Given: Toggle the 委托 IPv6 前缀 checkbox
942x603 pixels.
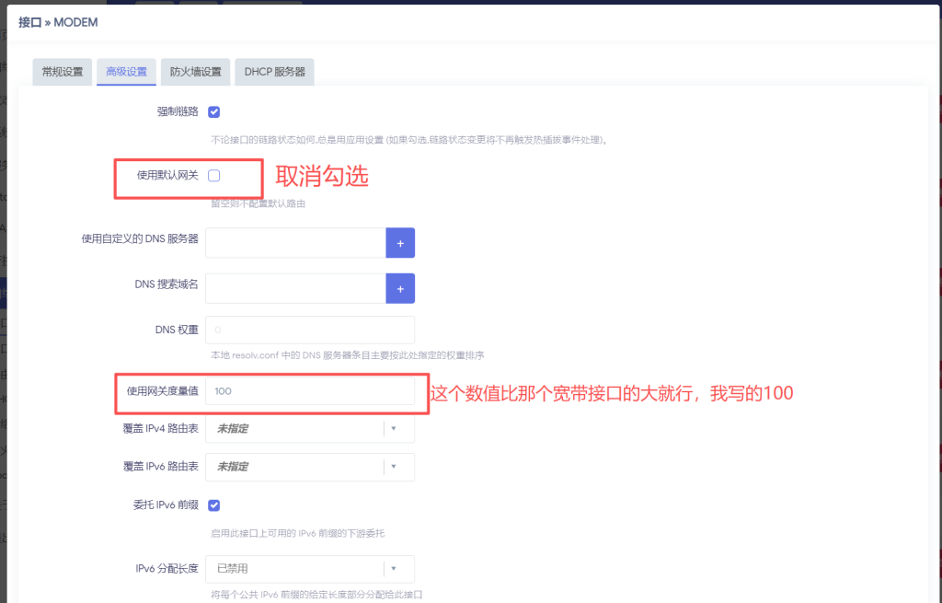Looking at the screenshot, I should (214, 505).
